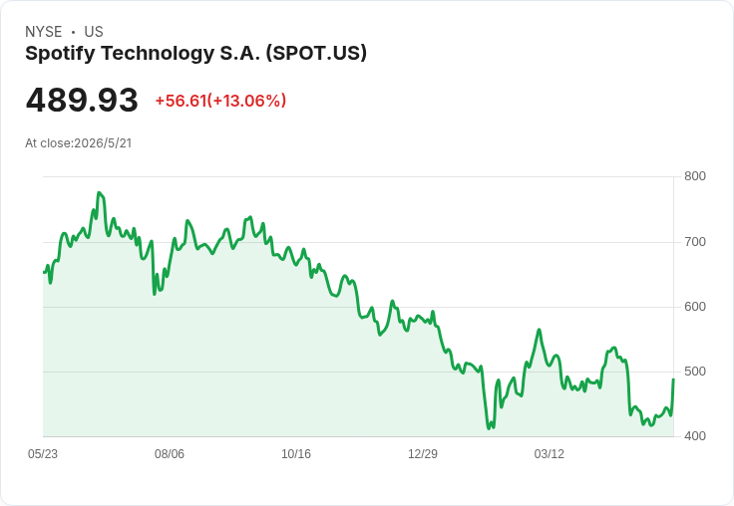Click the 03/12 date axis label

click(x=550, y=453)
